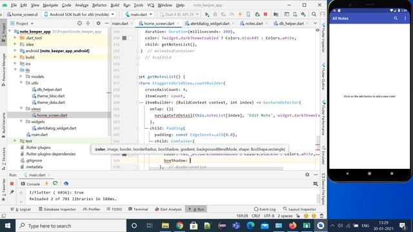Click the hot reload lightning icon in Run panel

click(46, 183)
